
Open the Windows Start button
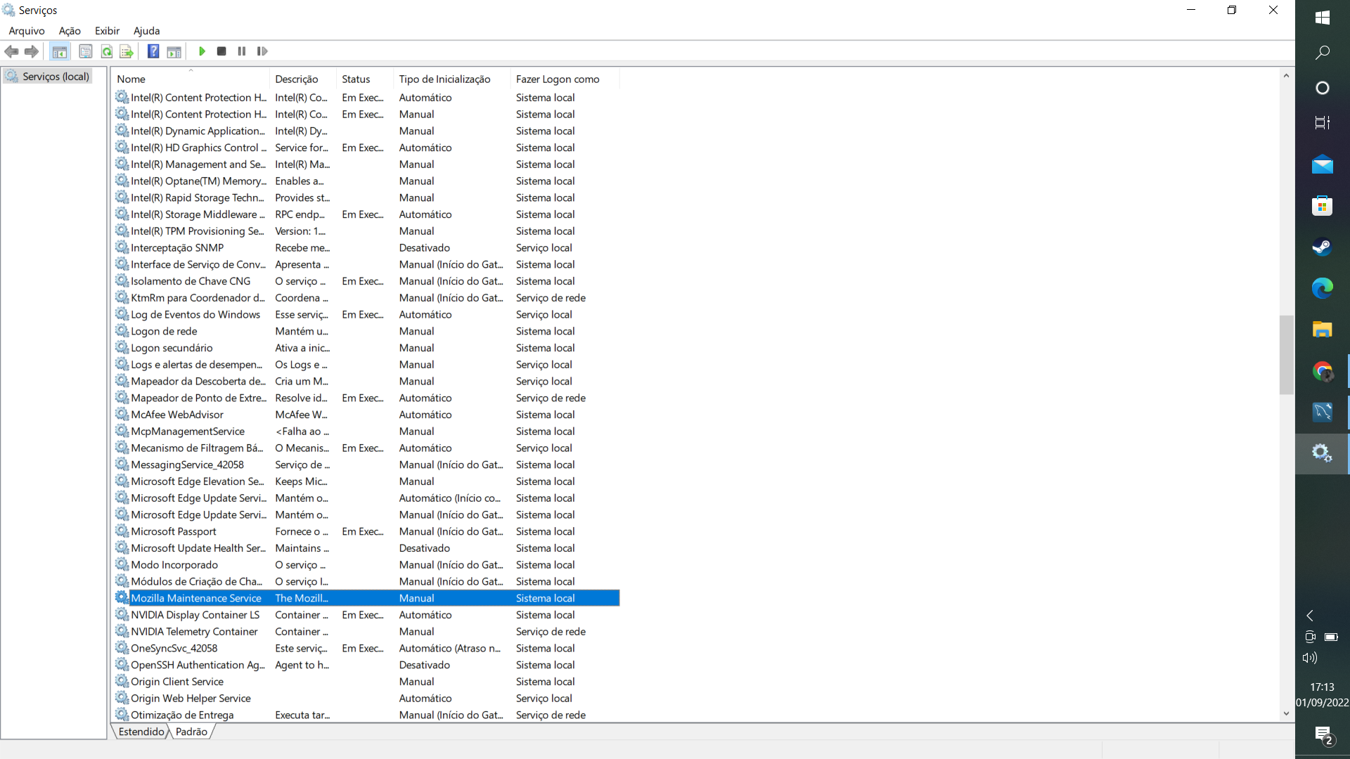tap(1322, 18)
